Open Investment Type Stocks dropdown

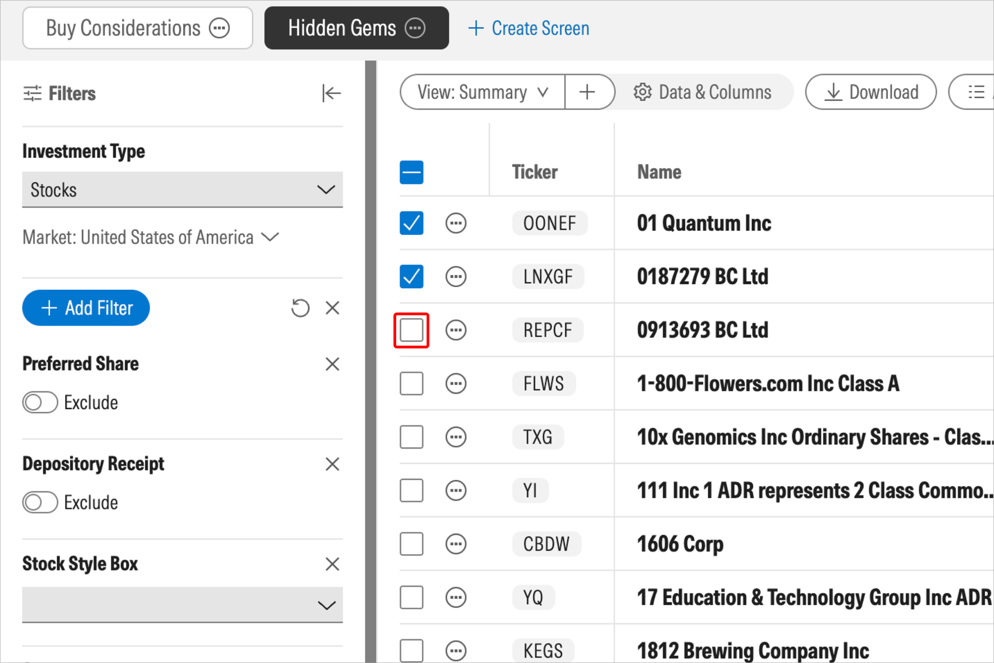tap(183, 190)
